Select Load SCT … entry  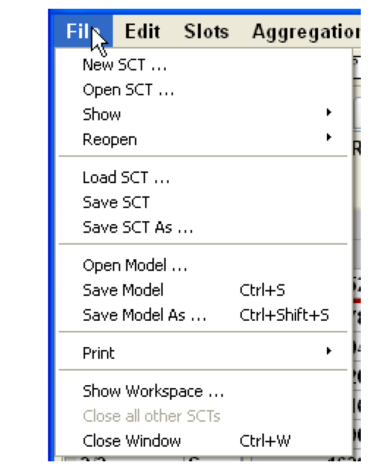(x=126, y=177)
